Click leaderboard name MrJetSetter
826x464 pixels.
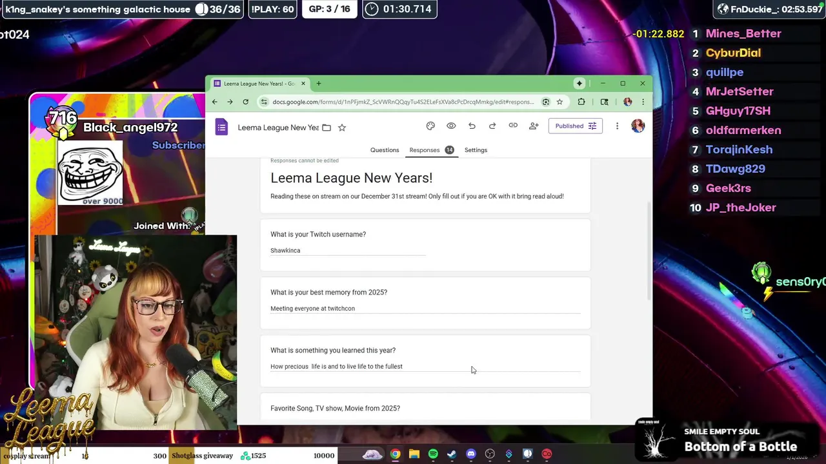740,92
